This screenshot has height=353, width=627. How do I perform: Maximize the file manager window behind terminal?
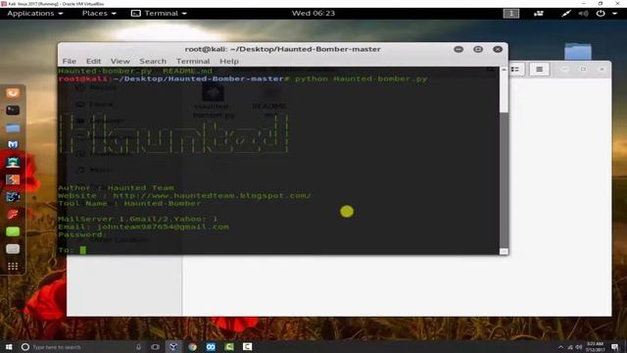click(x=583, y=70)
